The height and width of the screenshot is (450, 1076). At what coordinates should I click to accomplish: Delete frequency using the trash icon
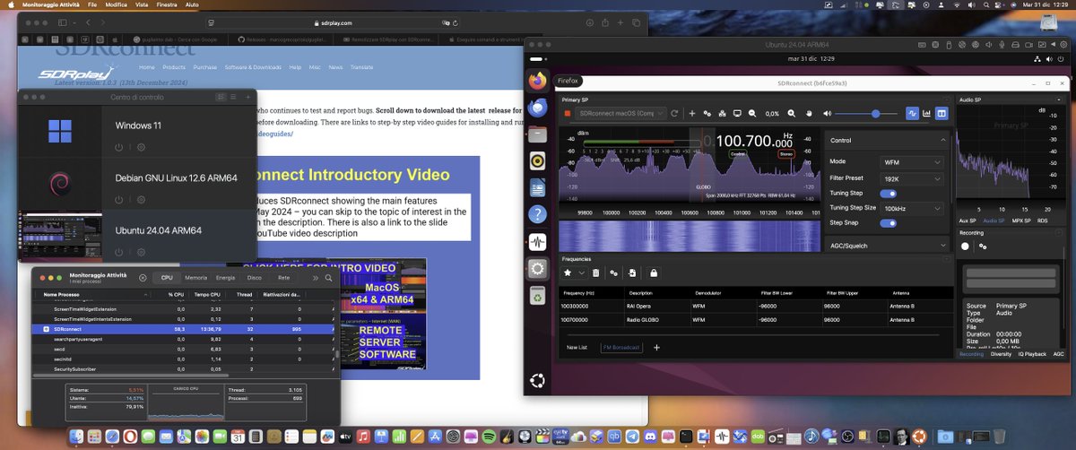point(596,273)
